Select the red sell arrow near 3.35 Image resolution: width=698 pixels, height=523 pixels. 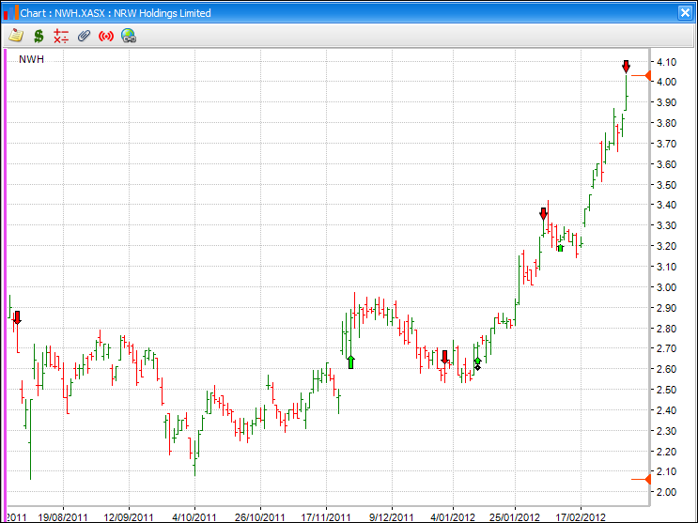(x=543, y=214)
